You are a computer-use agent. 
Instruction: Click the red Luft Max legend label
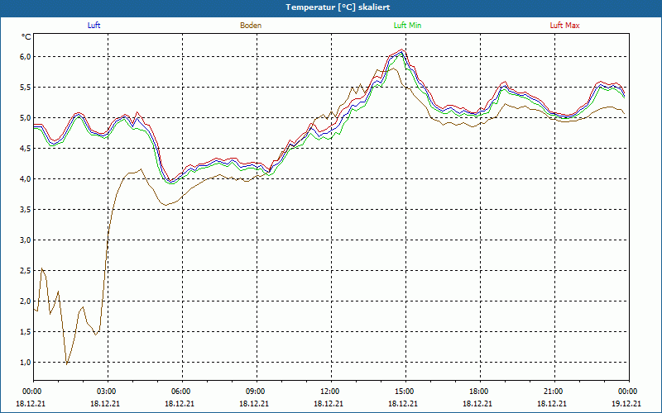tap(564, 26)
